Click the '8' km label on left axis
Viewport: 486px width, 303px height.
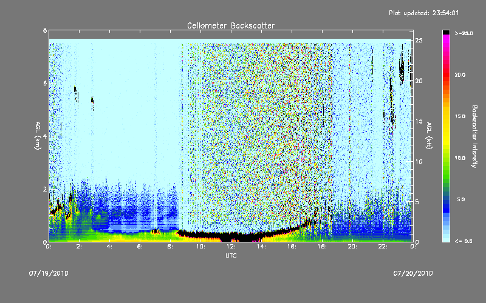pos(45,30)
